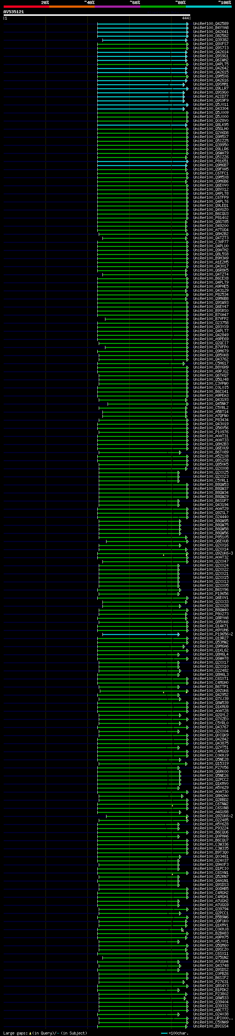Image resolution: width=235 pixels, height=1036 pixels.
Task: Select the AV535121 query name
Action: tap(14, 12)
